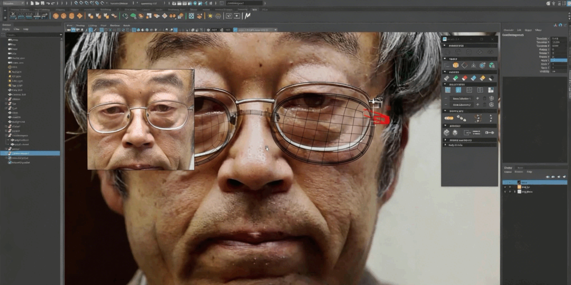Click the inset reference photo thumbnail
Image resolution: width=571 pixels, height=285 pixels.
tap(141, 120)
